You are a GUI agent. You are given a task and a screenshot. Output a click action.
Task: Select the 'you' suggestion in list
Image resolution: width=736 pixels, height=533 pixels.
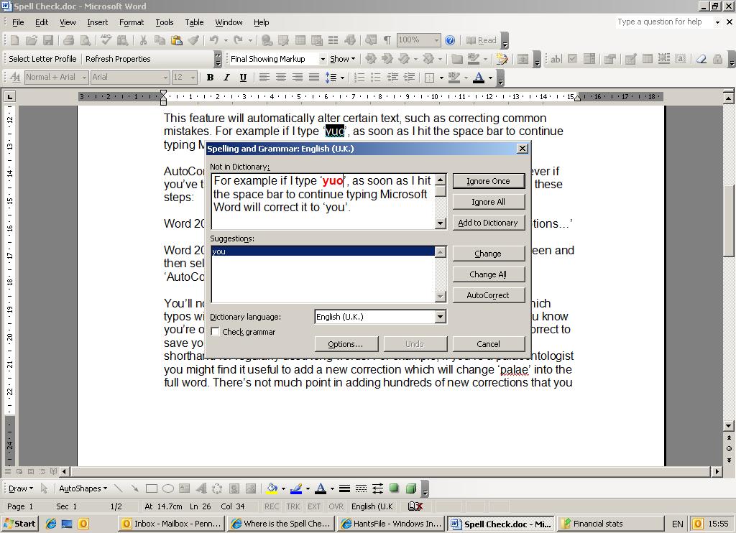pos(323,251)
